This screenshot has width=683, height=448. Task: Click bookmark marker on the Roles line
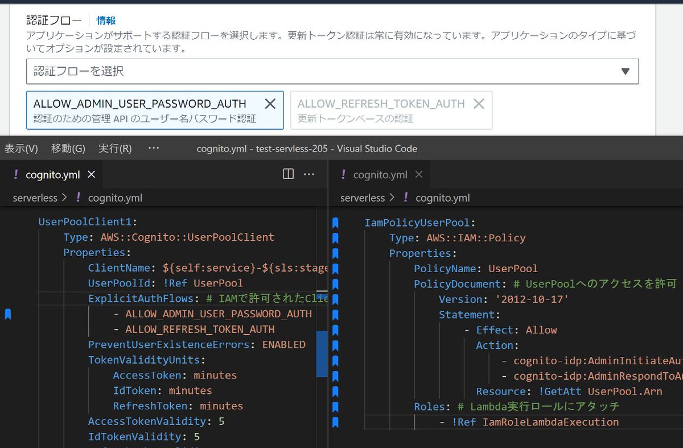coord(335,406)
